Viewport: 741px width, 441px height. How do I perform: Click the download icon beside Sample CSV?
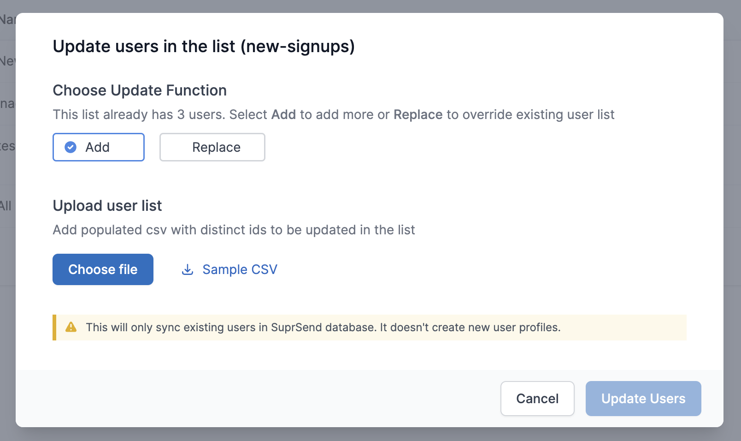(188, 269)
